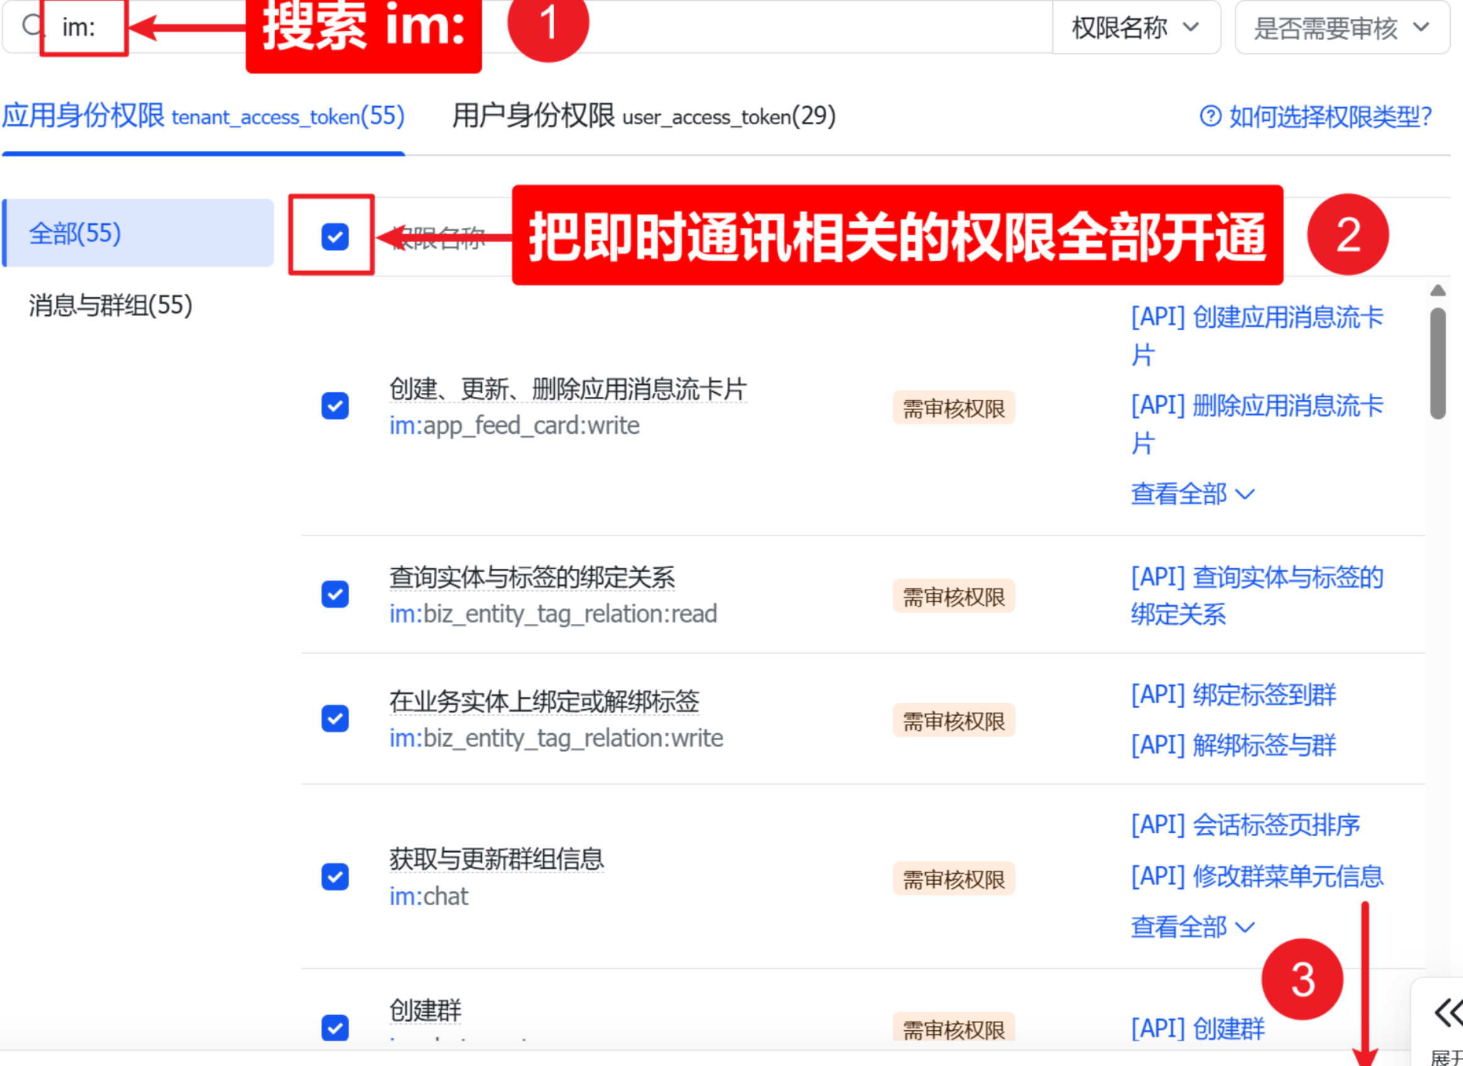Click the [API] 会话标签页排序 link

pos(1245,825)
